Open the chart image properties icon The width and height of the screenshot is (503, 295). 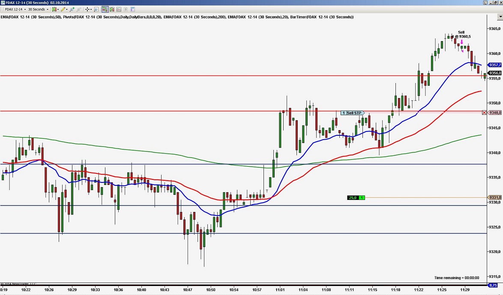[119, 9]
